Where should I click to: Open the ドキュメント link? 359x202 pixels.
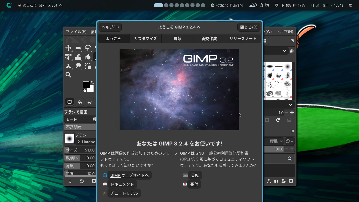[122, 184]
